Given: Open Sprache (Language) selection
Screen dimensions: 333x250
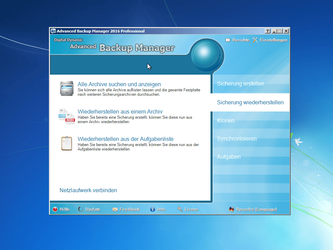Looking at the screenshot, I should pos(256,209).
